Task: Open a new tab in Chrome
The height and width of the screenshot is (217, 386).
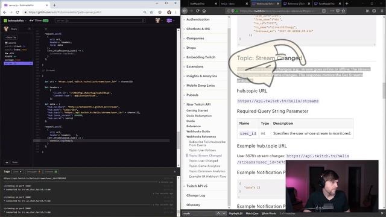Action: click(x=54, y=5)
